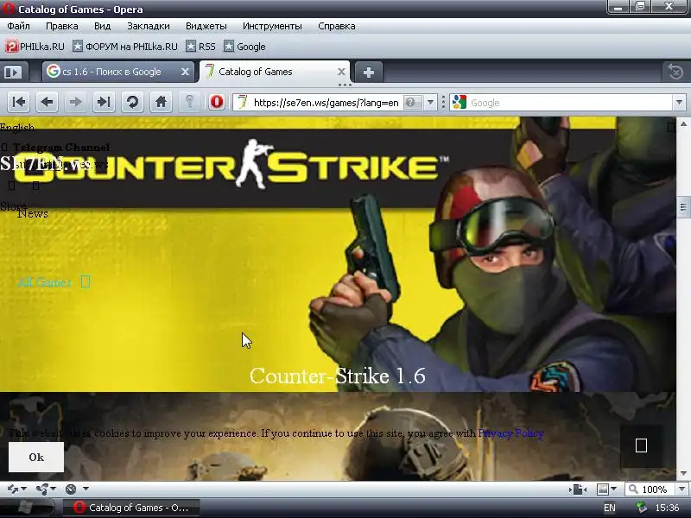Screen dimensions: 691x518
Task: Click the Opera Turbo icon in the status bar
Action: pyautogui.click(x=71, y=489)
